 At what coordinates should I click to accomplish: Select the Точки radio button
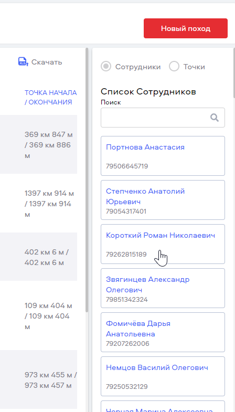point(174,67)
